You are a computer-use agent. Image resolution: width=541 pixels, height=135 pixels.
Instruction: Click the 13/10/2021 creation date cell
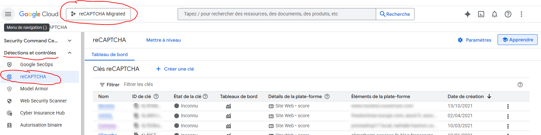click(x=460, y=106)
